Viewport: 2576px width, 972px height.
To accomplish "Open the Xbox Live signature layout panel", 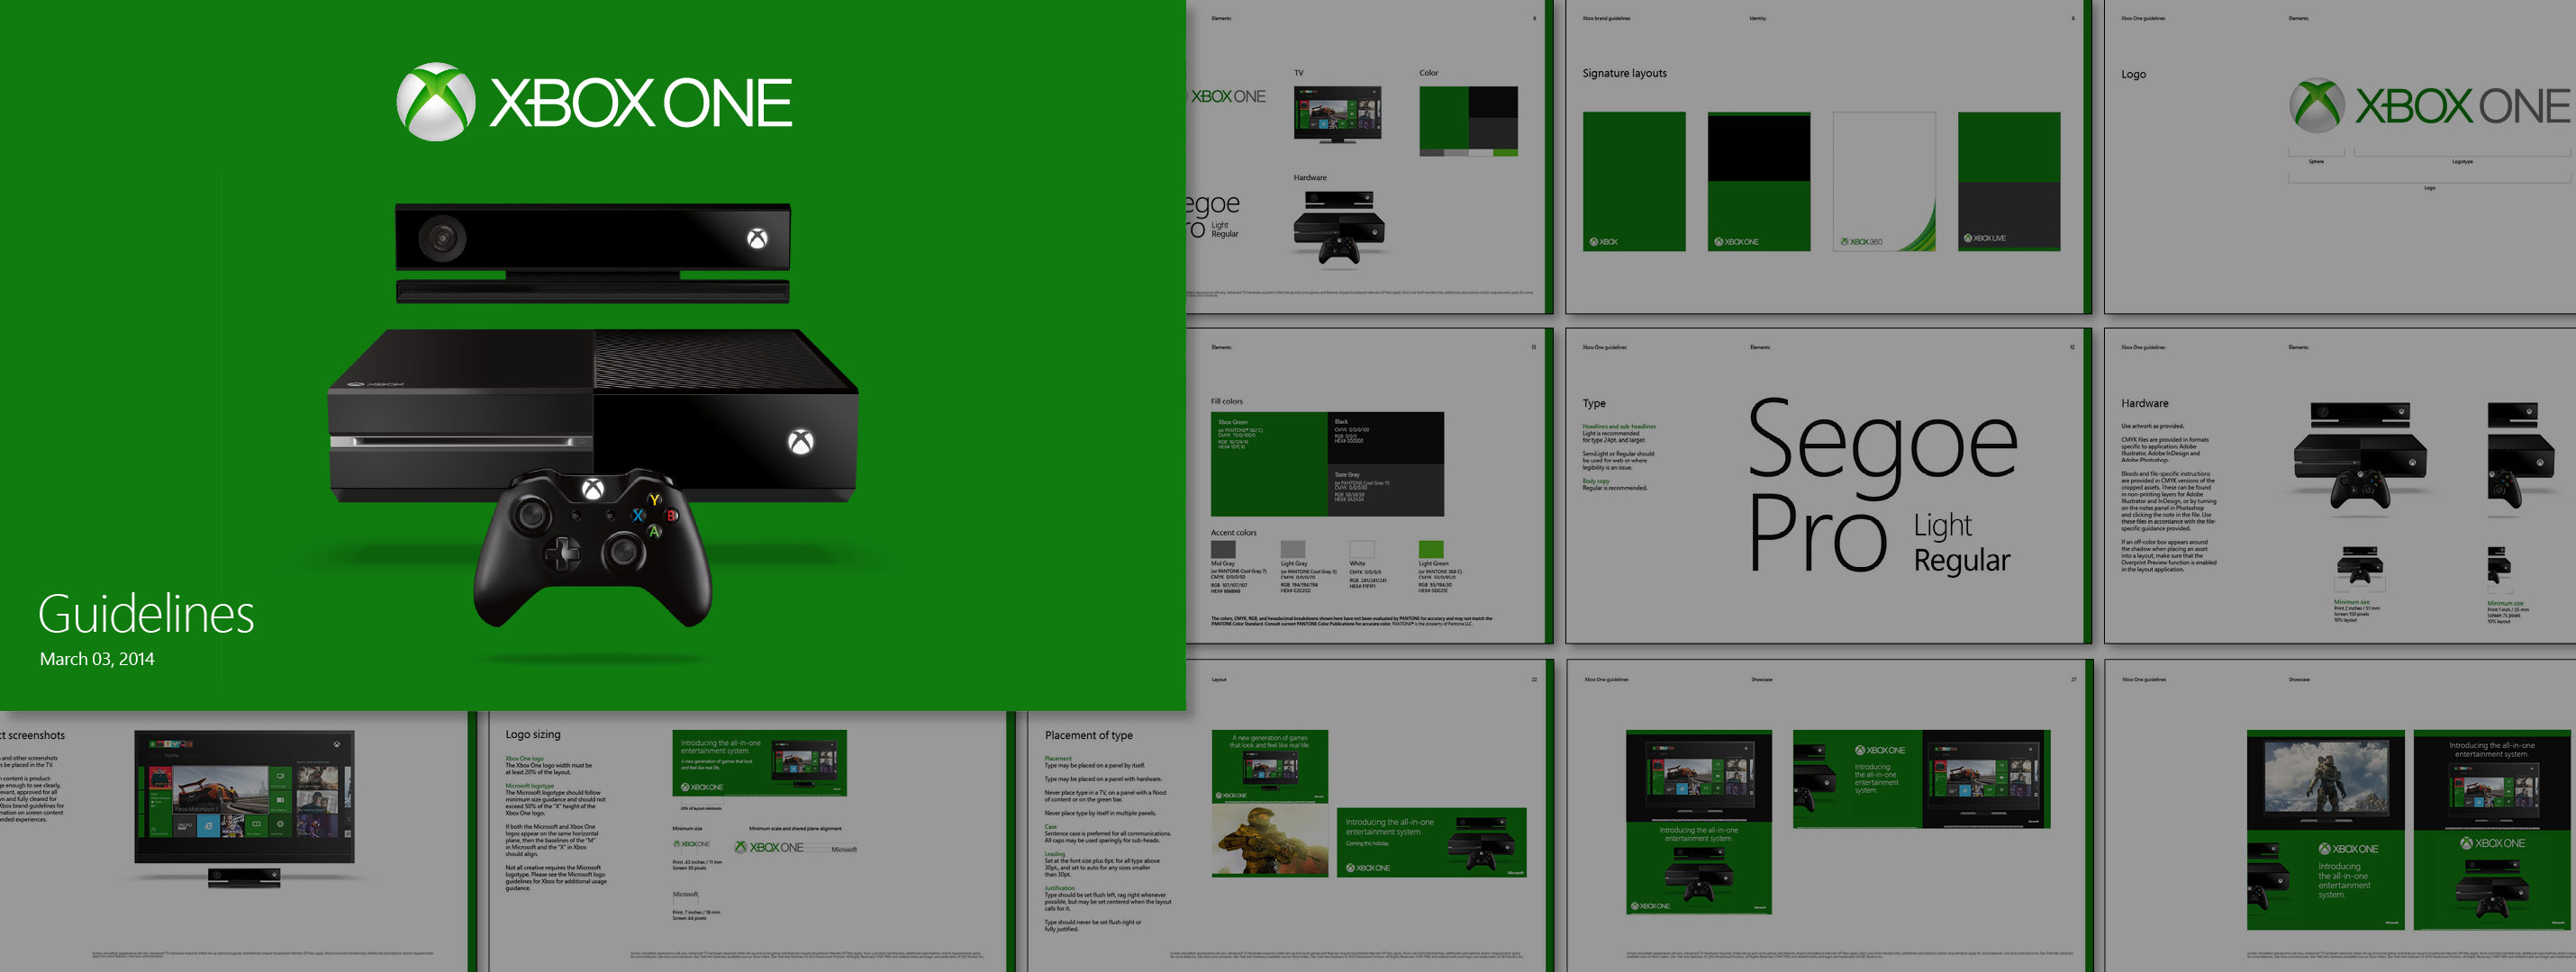I will tap(2009, 181).
